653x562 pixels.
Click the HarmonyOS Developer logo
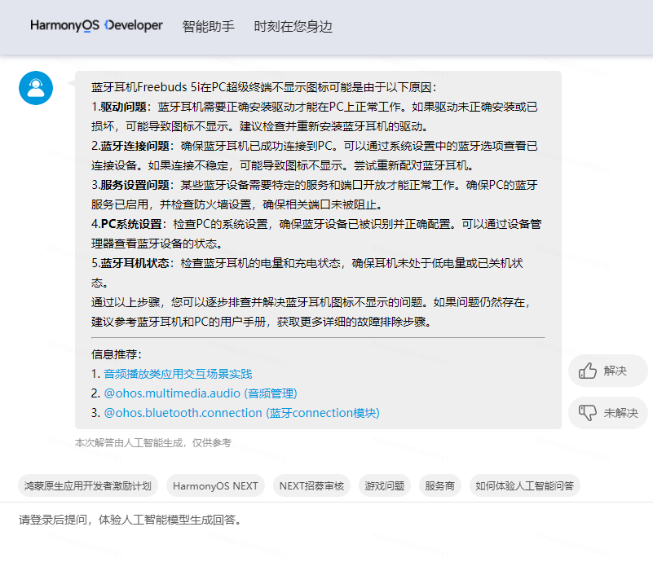coord(96,26)
